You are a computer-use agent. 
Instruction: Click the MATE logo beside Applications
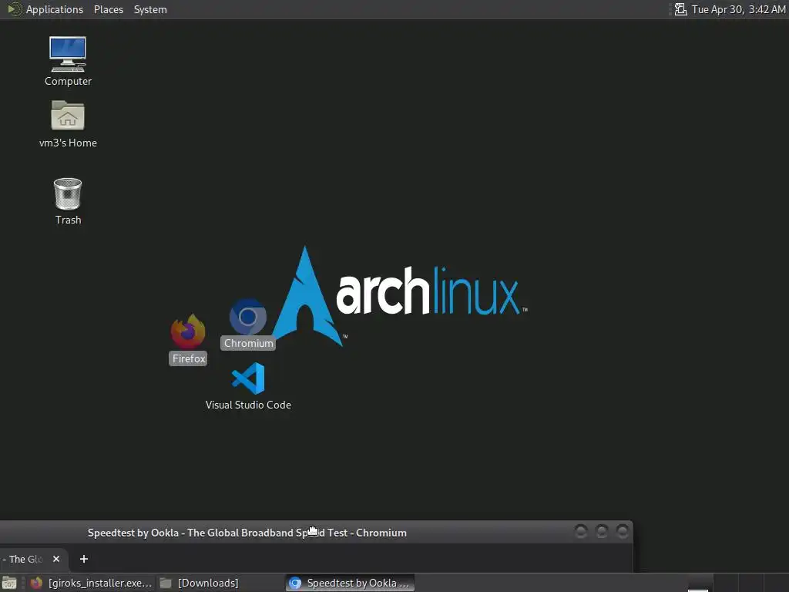14,9
